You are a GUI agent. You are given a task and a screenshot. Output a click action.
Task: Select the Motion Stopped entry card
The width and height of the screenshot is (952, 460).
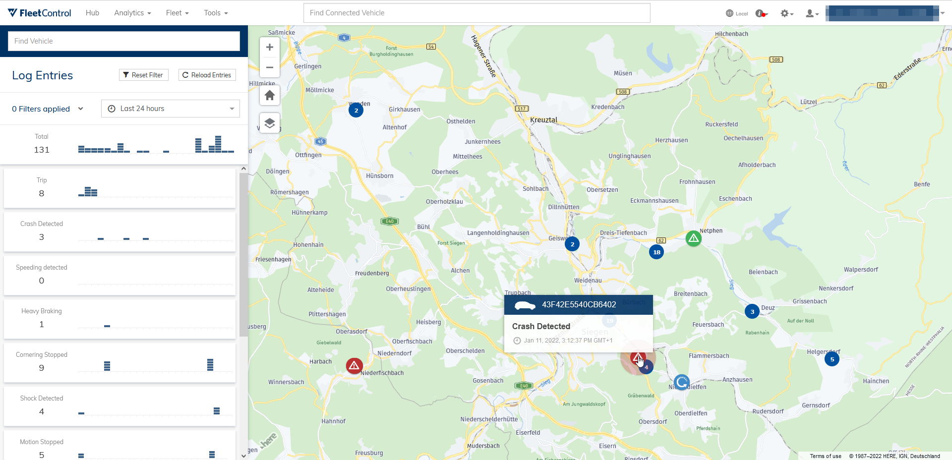coord(119,445)
